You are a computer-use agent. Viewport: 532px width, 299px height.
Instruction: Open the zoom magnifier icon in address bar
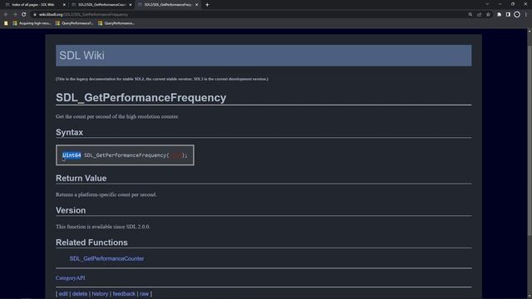[470, 15]
